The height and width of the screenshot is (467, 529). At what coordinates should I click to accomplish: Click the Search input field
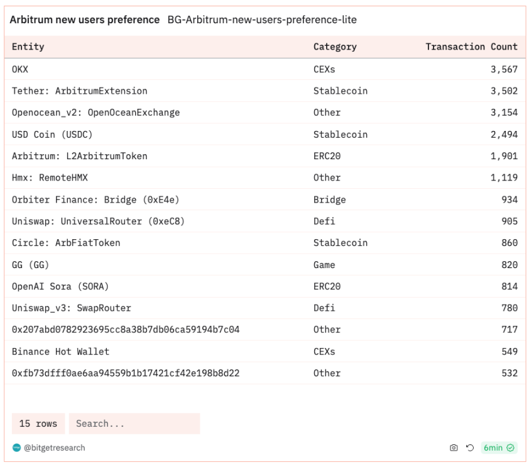(x=134, y=424)
